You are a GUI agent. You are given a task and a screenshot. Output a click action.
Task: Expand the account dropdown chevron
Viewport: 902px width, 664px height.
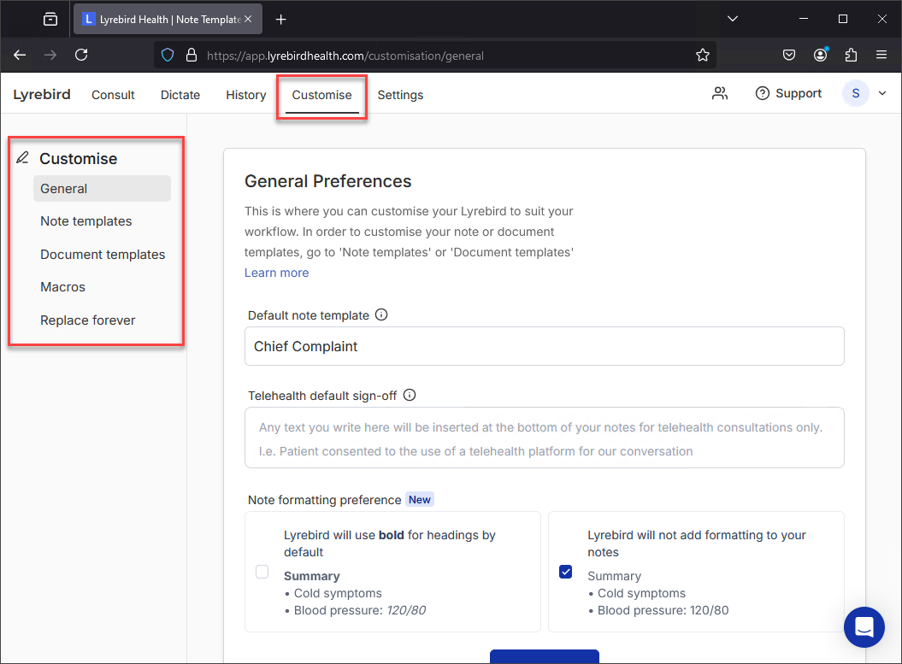point(881,94)
